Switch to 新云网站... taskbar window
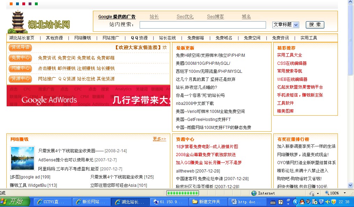This screenshot has height=207, width=354. pyautogui.click(x=92, y=202)
